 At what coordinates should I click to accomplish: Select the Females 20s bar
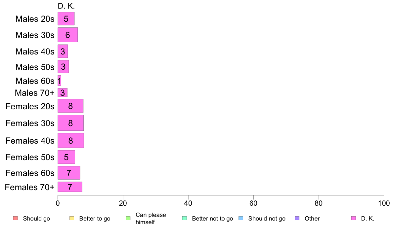pyautogui.click(x=70, y=106)
